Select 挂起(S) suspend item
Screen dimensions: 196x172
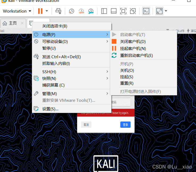[x=144, y=77]
